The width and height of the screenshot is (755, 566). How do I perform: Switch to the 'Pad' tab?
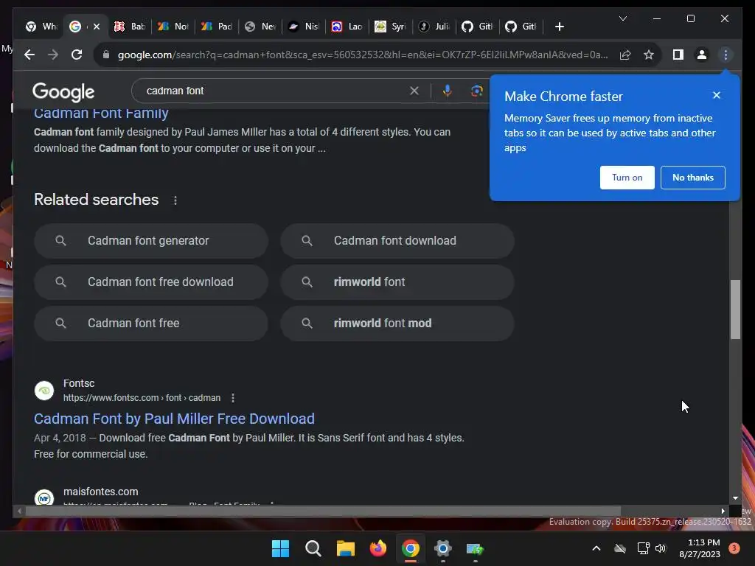217,27
